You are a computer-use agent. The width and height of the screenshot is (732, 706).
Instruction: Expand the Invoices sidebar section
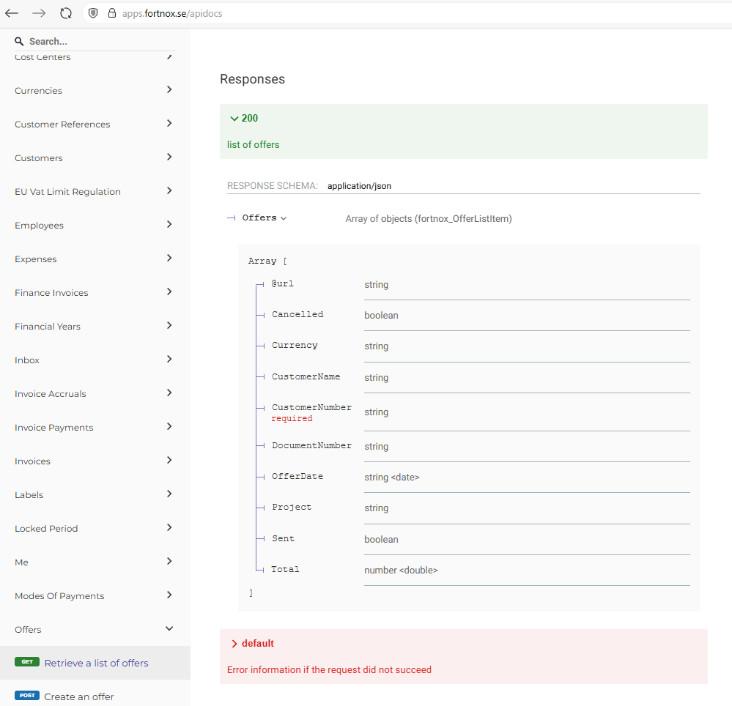click(x=169, y=461)
